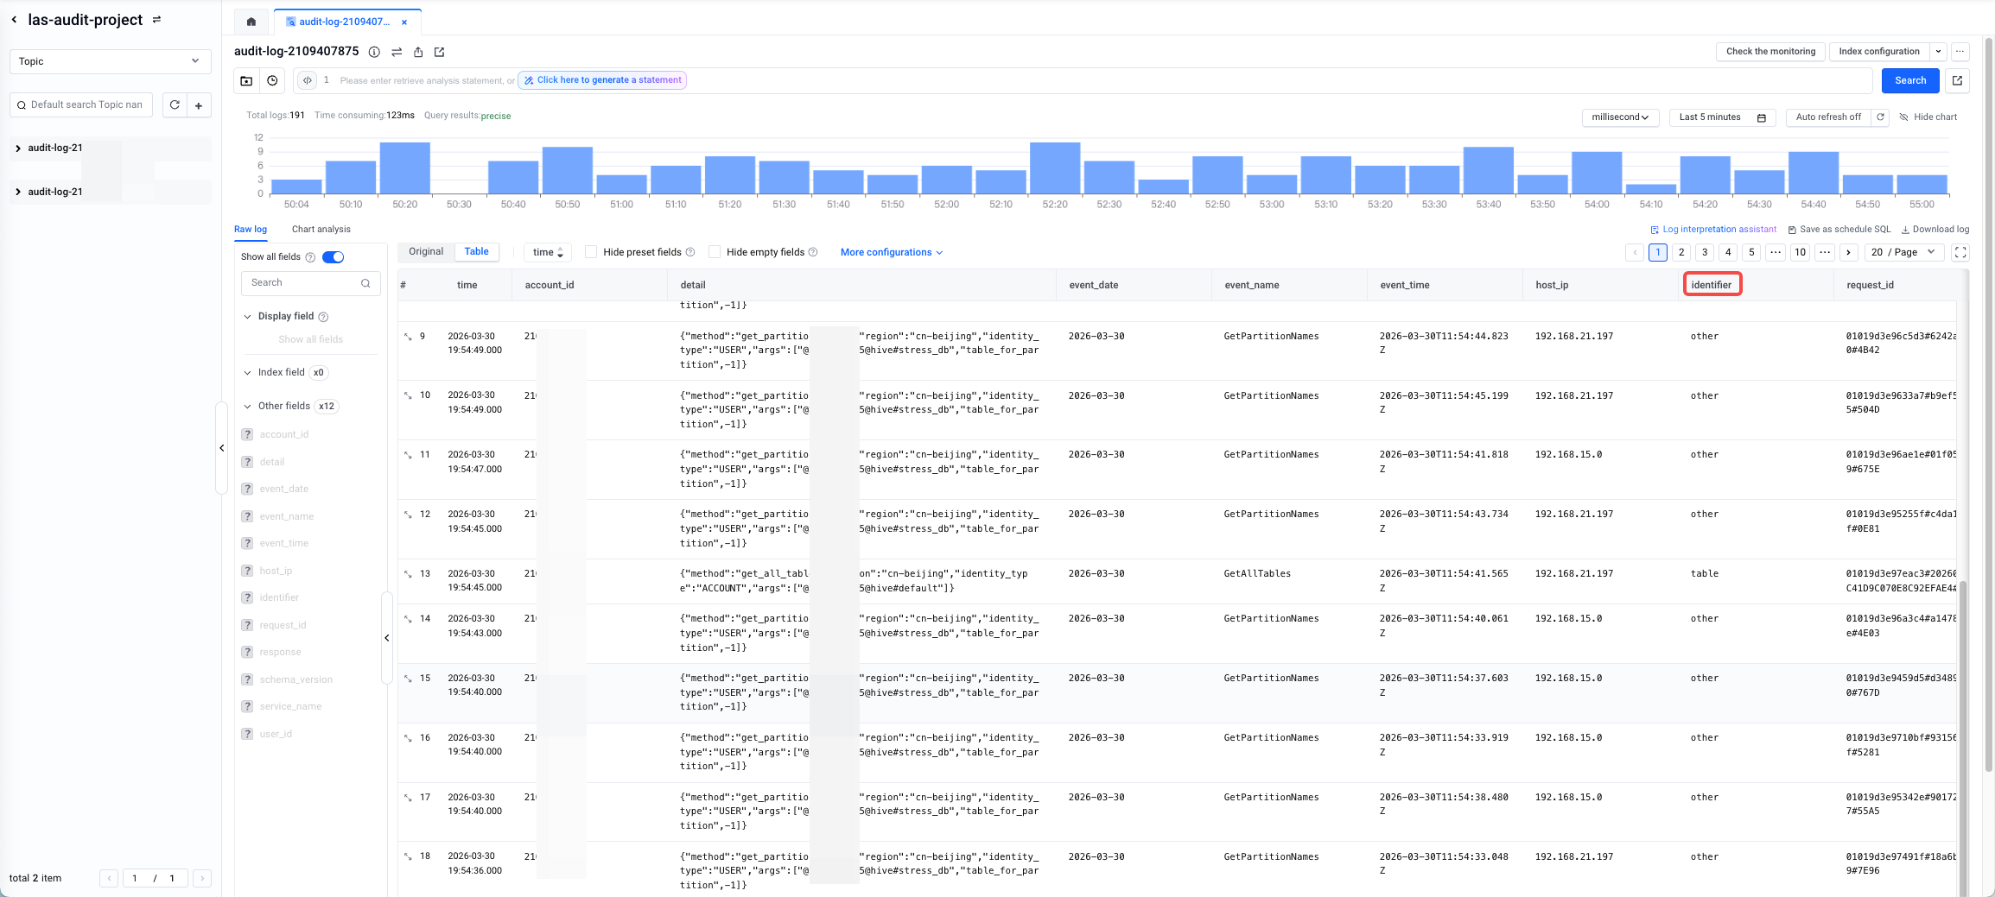Open the more options ellipsis menu at top right
Image resolution: width=1995 pixels, height=897 pixels.
click(x=1960, y=52)
